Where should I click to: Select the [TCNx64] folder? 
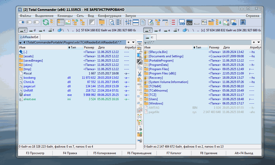tap(202, 86)
